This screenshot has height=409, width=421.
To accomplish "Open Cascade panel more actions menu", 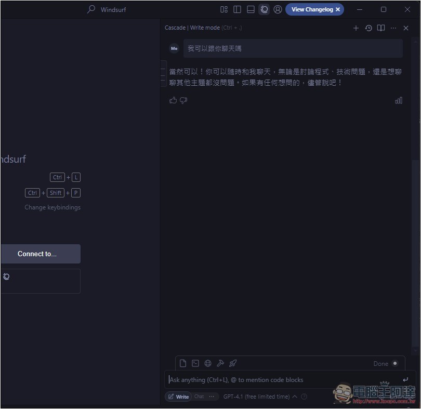I will pyautogui.click(x=393, y=28).
